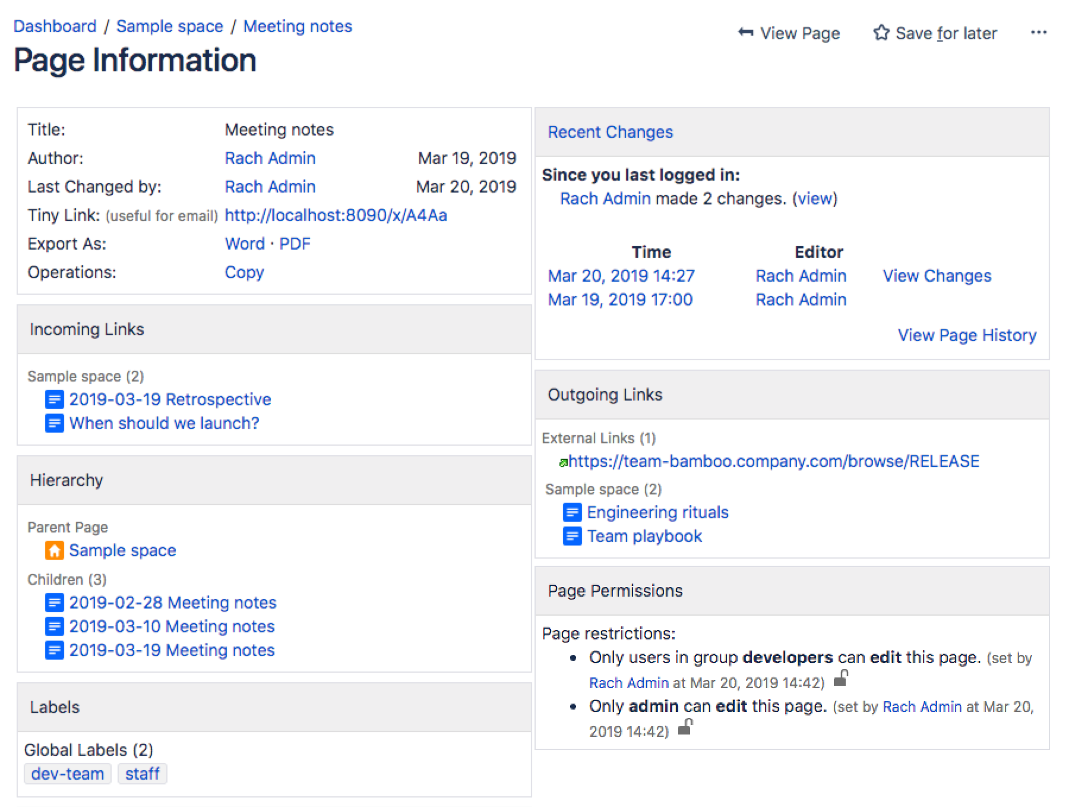Open the Recent Changes panel heading link
Screen dimensions: 1069x807
click(x=610, y=132)
